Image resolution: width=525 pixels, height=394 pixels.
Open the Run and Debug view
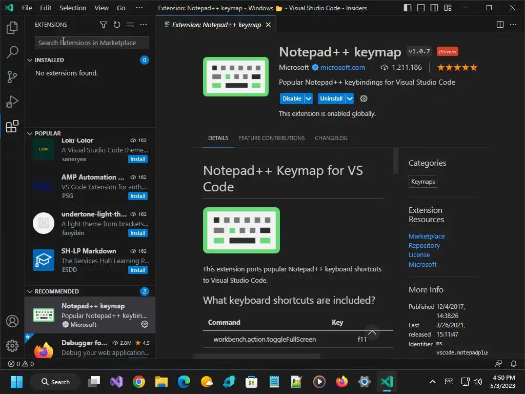pos(12,102)
